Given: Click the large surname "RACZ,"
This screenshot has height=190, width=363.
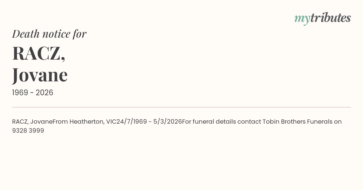Looking at the screenshot, I should pos(39,53).
